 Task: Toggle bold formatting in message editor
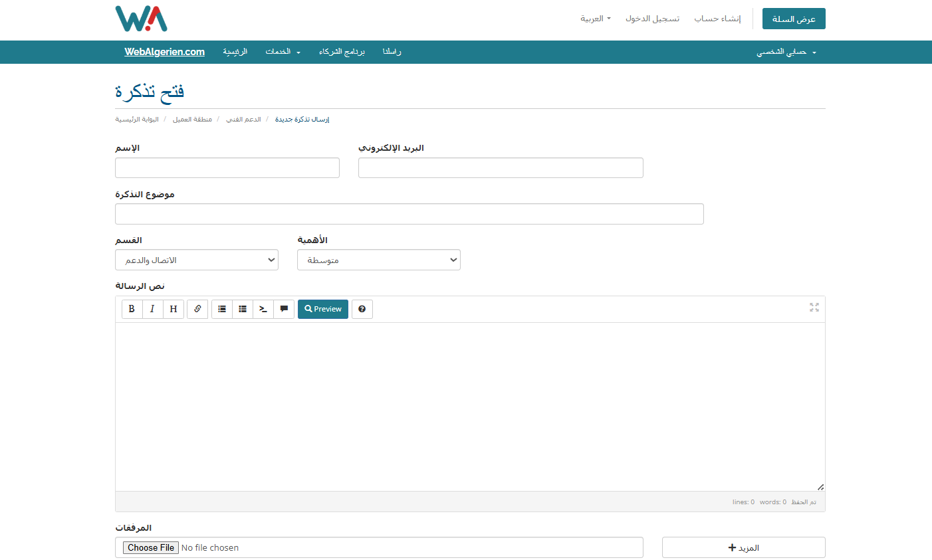(132, 309)
